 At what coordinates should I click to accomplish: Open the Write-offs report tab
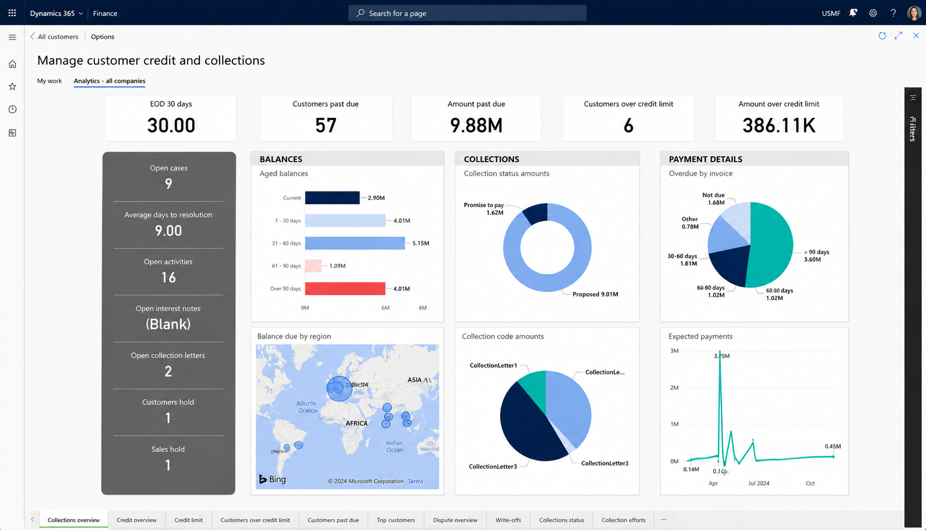tap(508, 520)
